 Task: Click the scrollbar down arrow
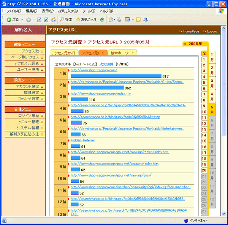tap(224, 214)
